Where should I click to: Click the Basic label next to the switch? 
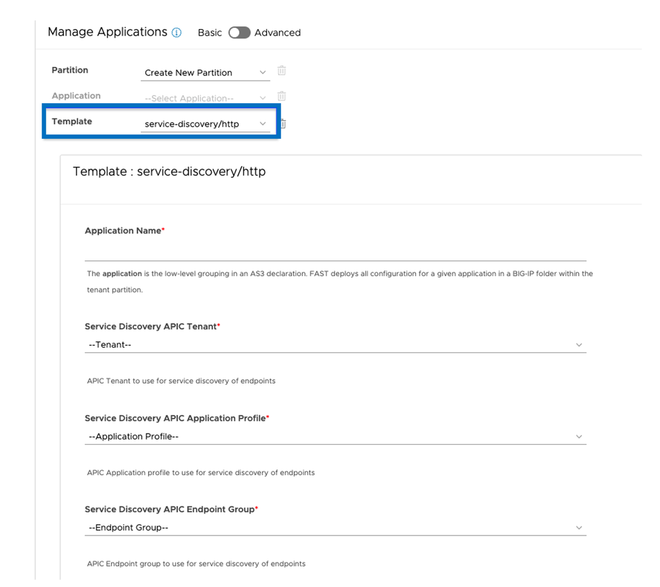(209, 32)
